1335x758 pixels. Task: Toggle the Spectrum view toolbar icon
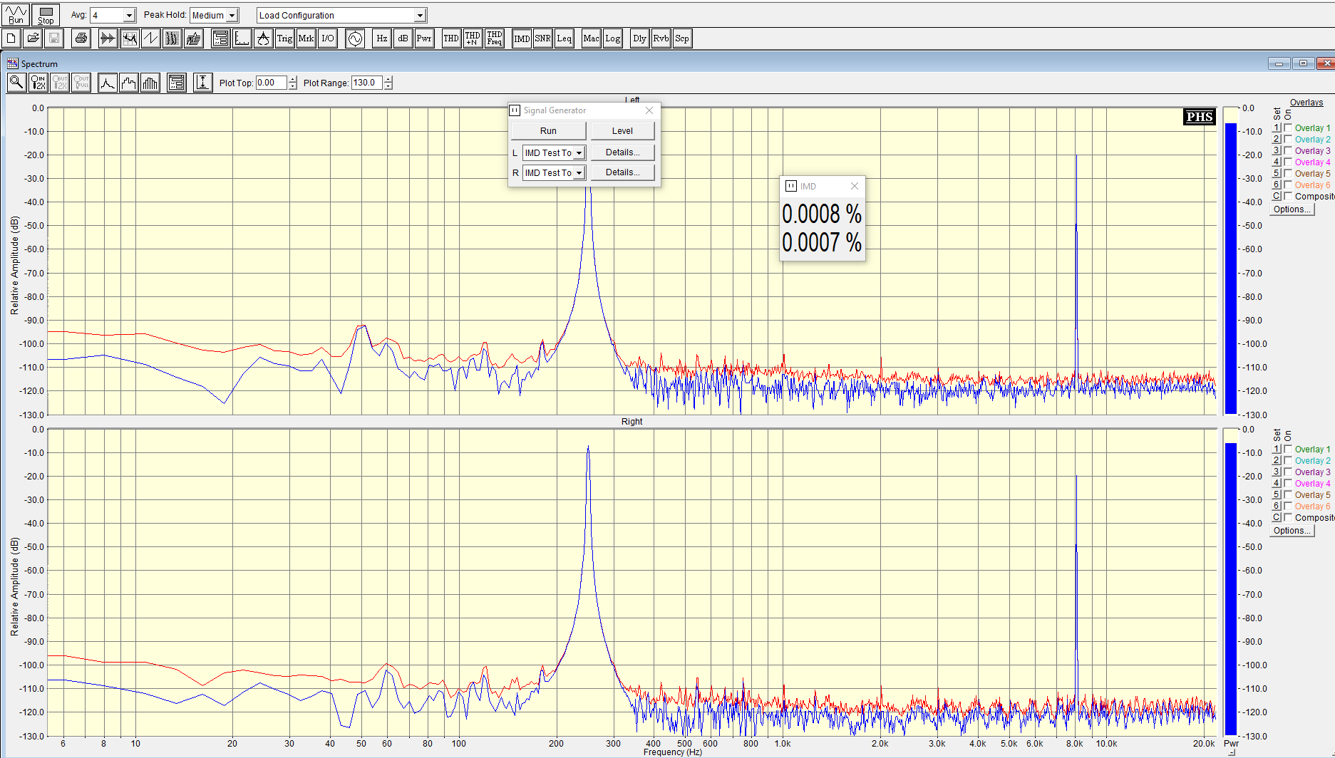pyautogui.click(x=129, y=38)
